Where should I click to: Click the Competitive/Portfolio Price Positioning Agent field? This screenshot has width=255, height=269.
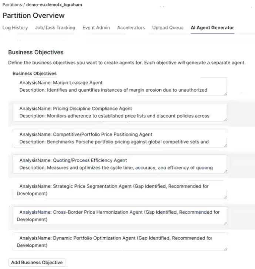point(119,138)
